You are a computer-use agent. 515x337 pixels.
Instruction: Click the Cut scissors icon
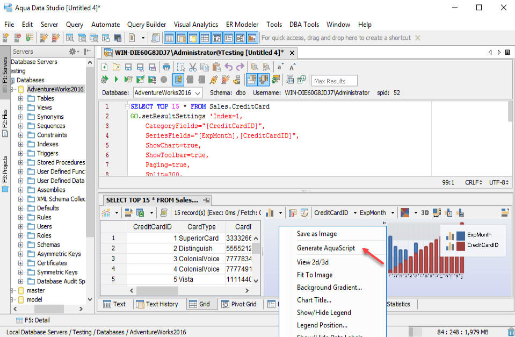pos(192,67)
